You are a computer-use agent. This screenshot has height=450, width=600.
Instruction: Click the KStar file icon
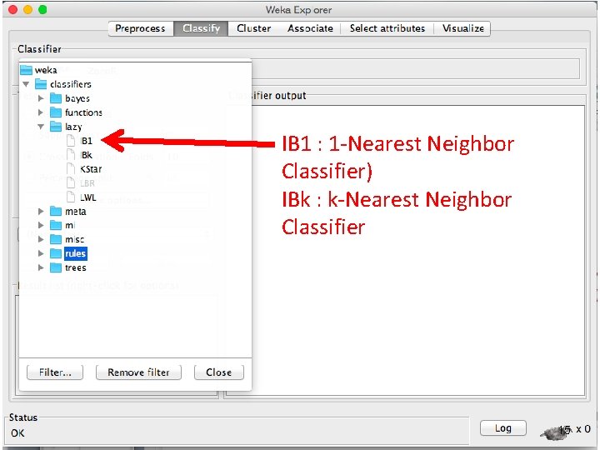point(71,168)
